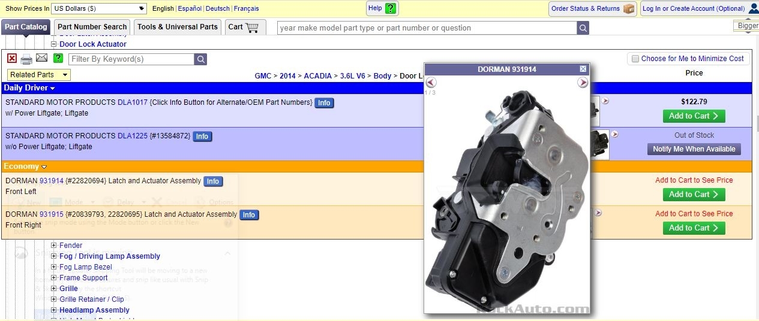Click Body in the breadcrumb
The image size is (759, 321).
coord(382,76)
